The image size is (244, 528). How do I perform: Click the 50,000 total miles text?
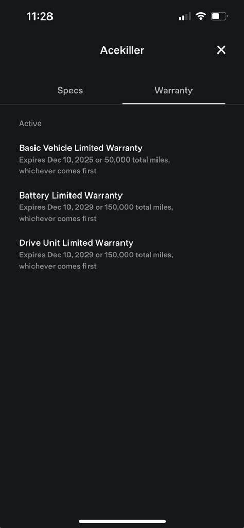[137, 160]
